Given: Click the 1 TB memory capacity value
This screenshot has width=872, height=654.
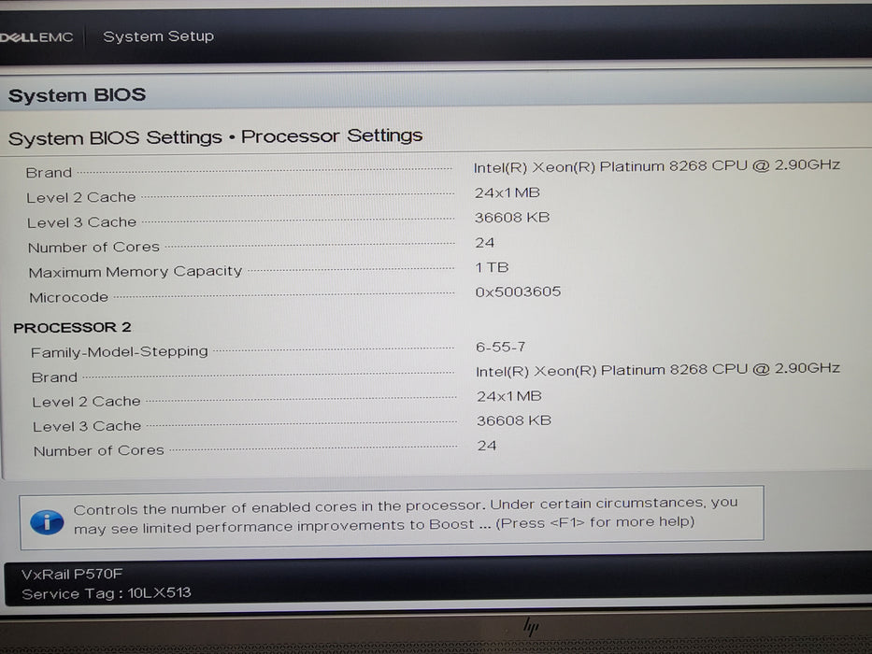Looking at the screenshot, I should [x=493, y=267].
